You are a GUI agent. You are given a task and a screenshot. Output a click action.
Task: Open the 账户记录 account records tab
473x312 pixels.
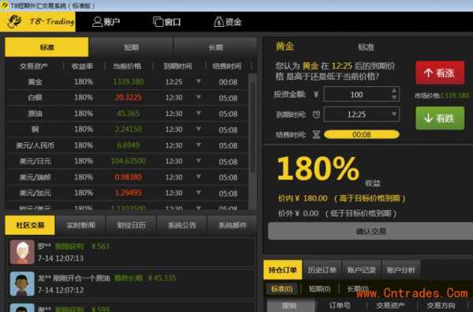(362, 269)
